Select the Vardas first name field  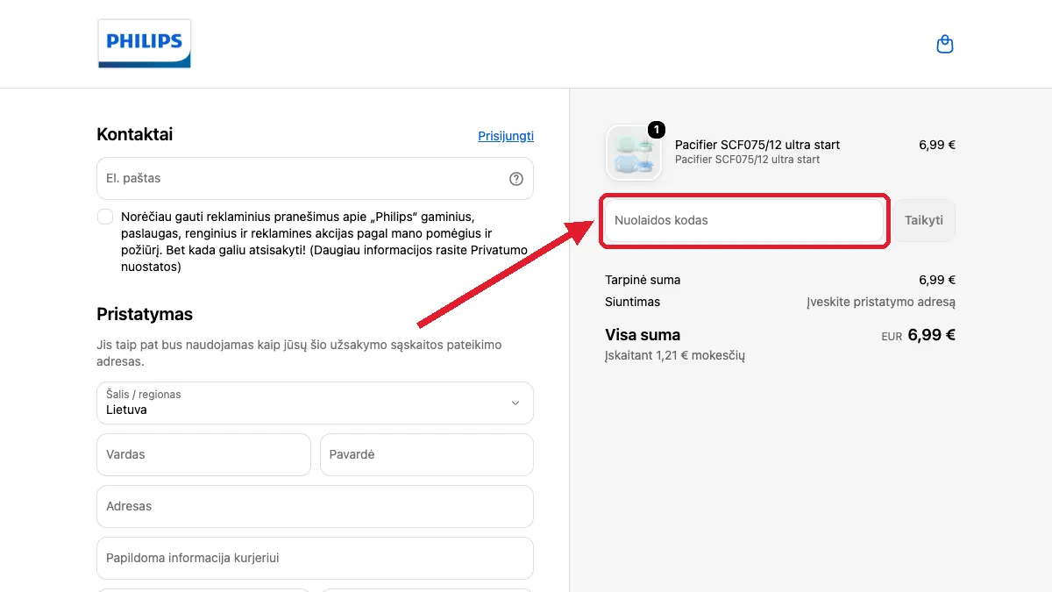point(203,454)
